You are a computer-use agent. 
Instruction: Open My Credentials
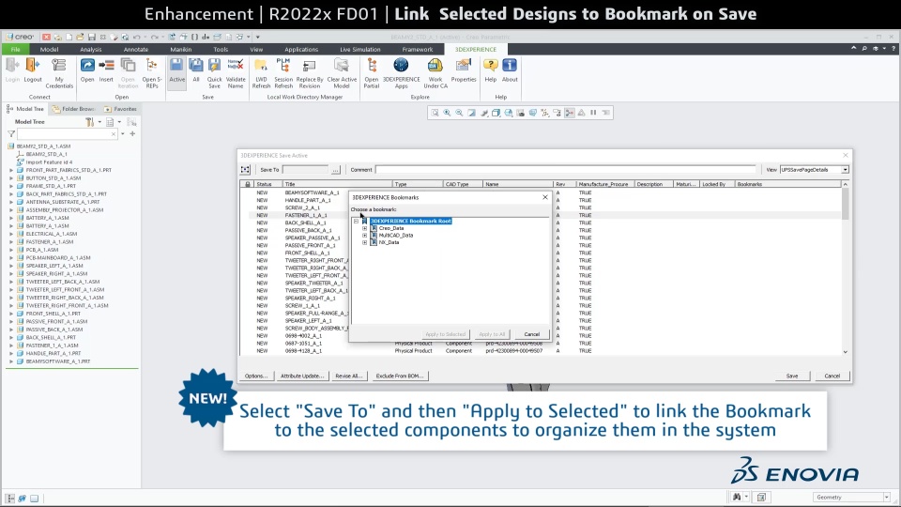(59, 73)
